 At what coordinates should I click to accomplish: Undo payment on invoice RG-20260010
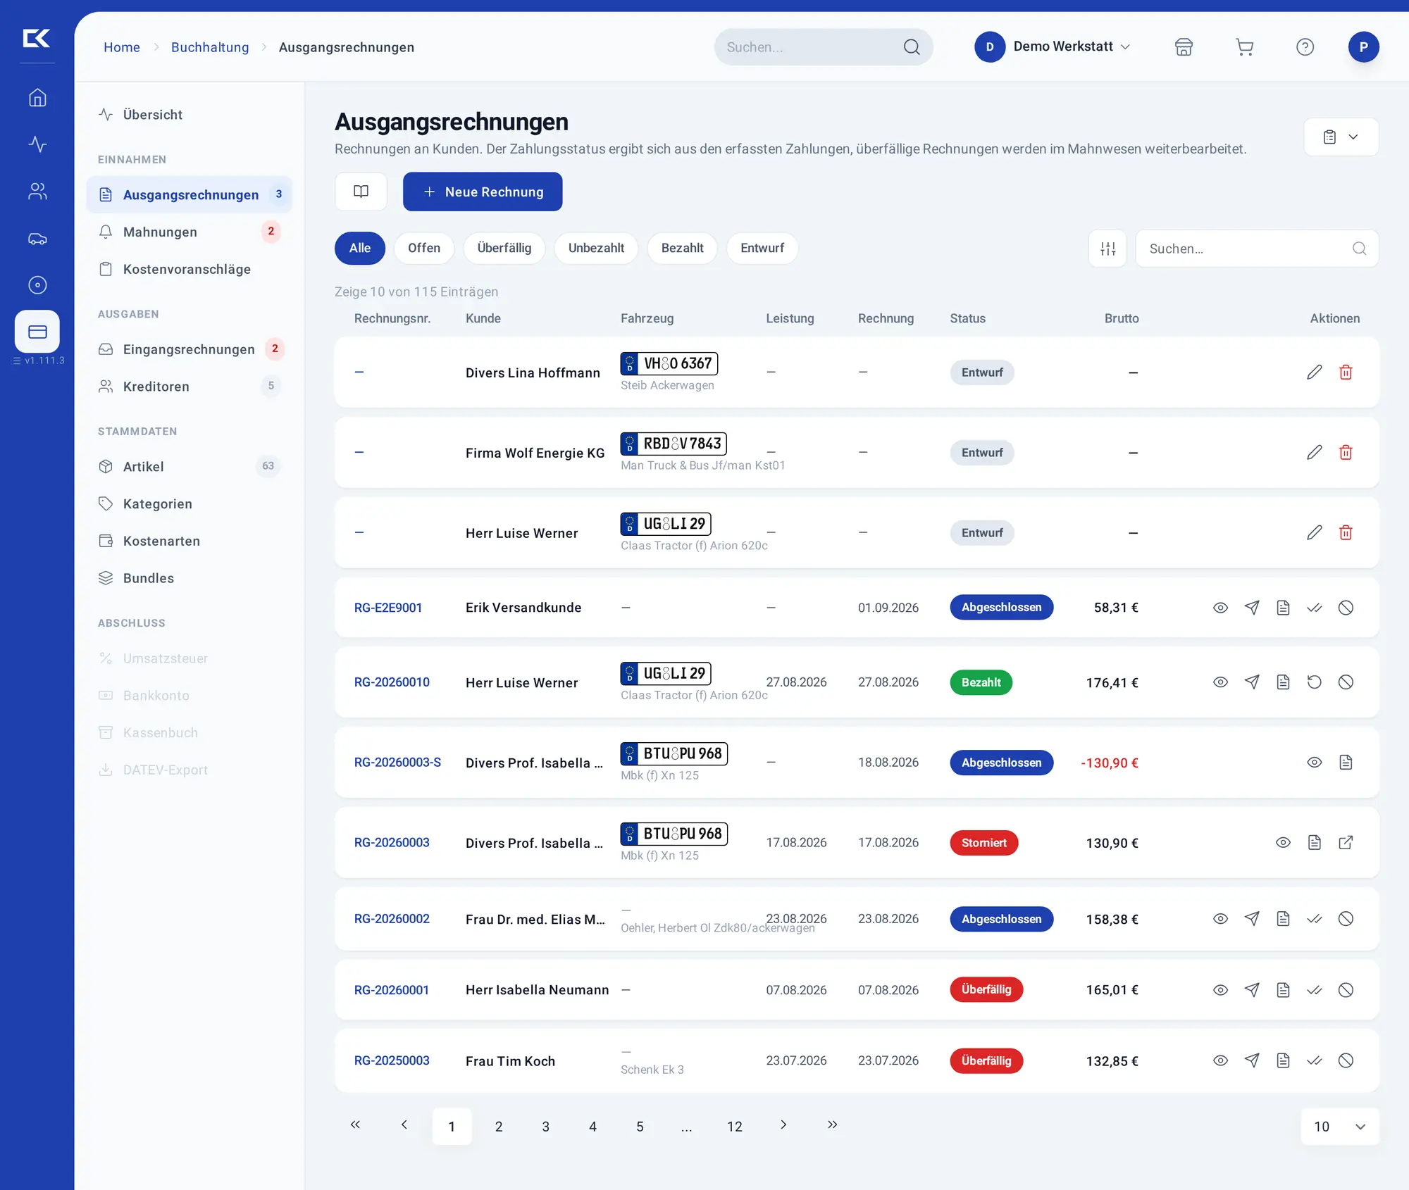click(x=1314, y=682)
